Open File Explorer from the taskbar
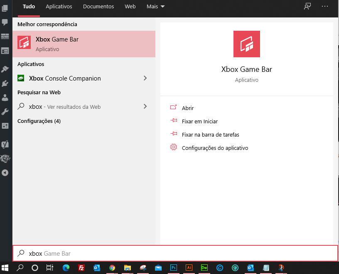Screen dimensions: 339x274 (128, 268)
